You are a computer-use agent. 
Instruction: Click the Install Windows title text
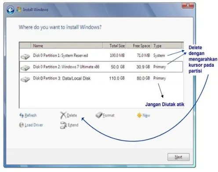point(36,10)
